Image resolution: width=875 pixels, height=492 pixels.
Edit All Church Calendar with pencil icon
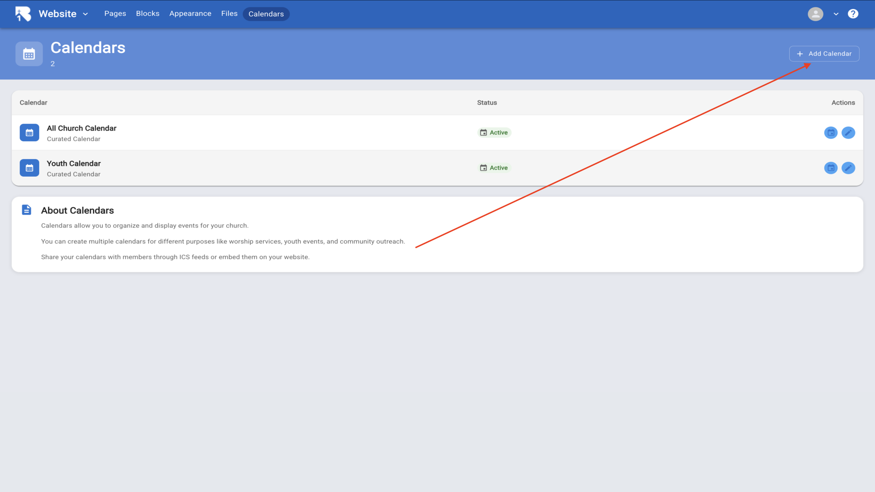848,133
